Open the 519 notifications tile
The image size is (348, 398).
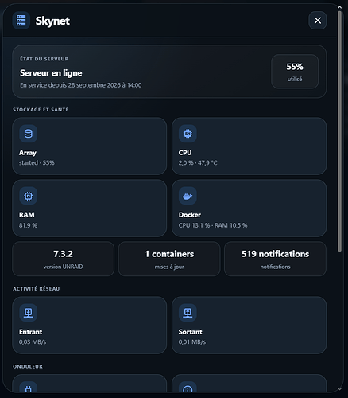275,259
